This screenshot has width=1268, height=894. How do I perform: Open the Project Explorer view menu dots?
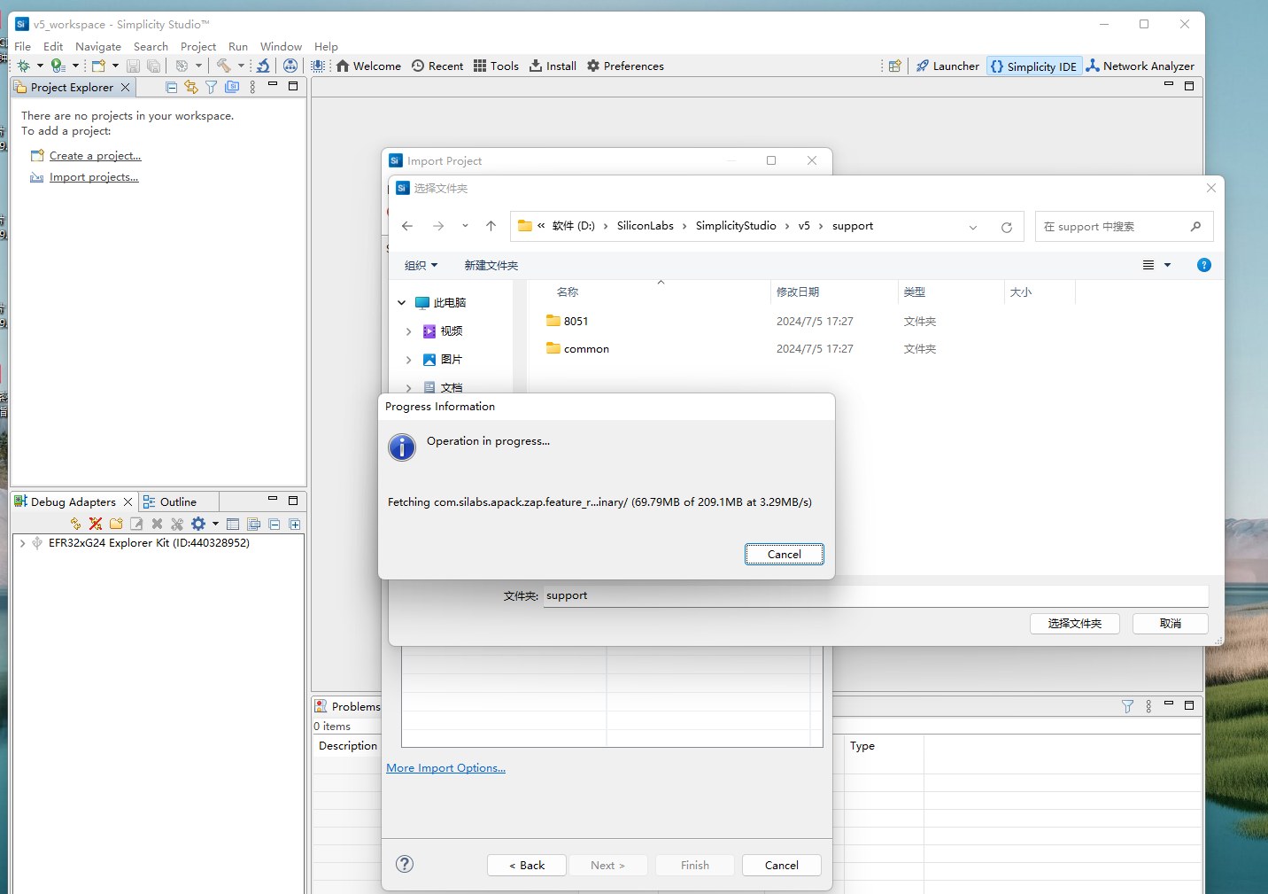pos(252,87)
